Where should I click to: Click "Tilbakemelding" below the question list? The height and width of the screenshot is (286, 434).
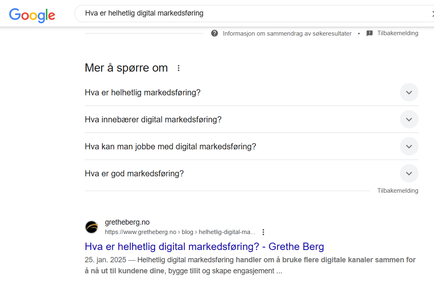(398, 191)
